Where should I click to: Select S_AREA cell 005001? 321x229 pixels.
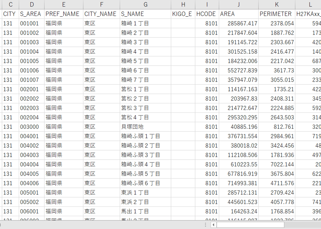click(x=32, y=193)
